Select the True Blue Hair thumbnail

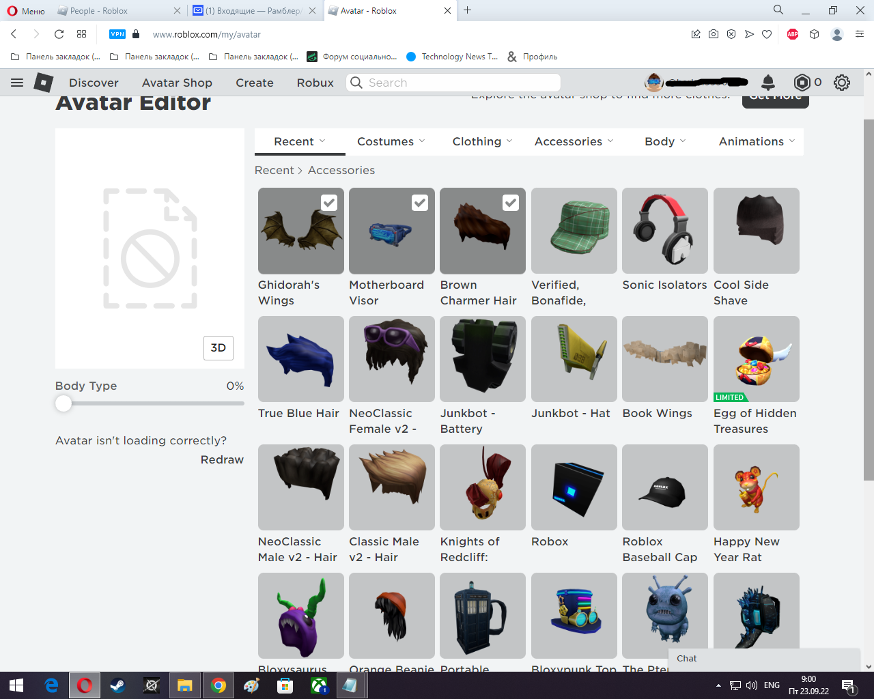click(x=301, y=359)
